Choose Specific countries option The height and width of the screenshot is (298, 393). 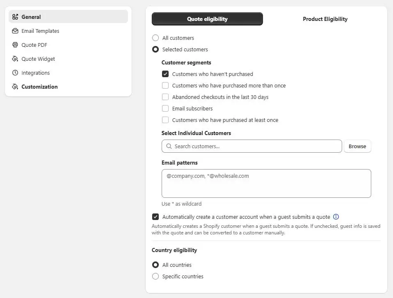pos(155,276)
